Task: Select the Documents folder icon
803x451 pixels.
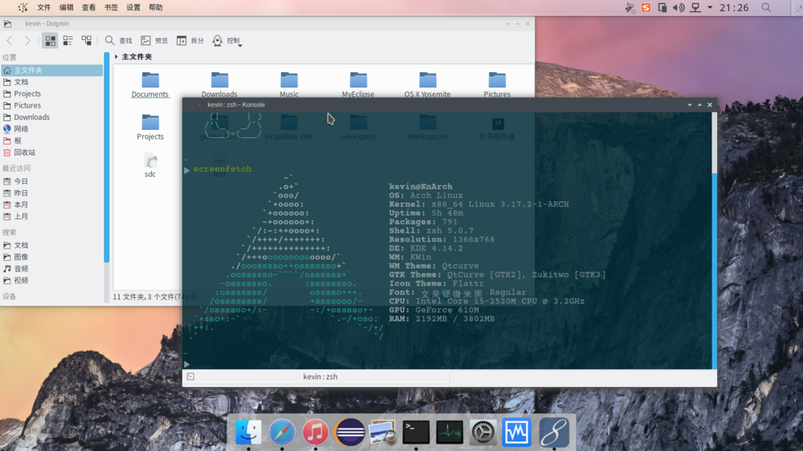Action: pyautogui.click(x=150, y=80)
